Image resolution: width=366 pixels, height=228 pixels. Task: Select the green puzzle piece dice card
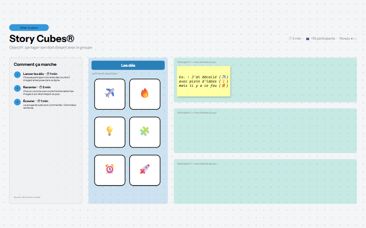tap(145, 132)
